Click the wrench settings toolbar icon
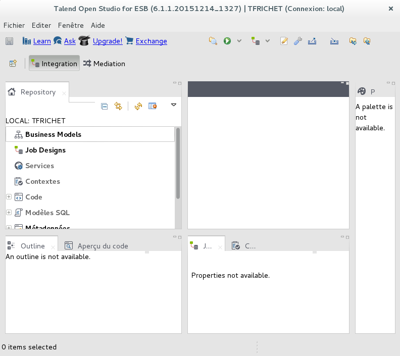400x356 pixels. 297,41
